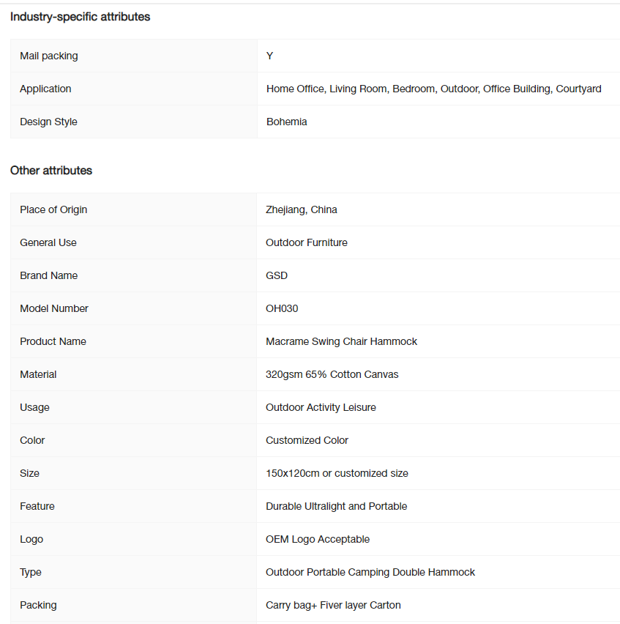
Task: Click the Outdoor Activity Leisure usage value
Action: tap(321, 407)
